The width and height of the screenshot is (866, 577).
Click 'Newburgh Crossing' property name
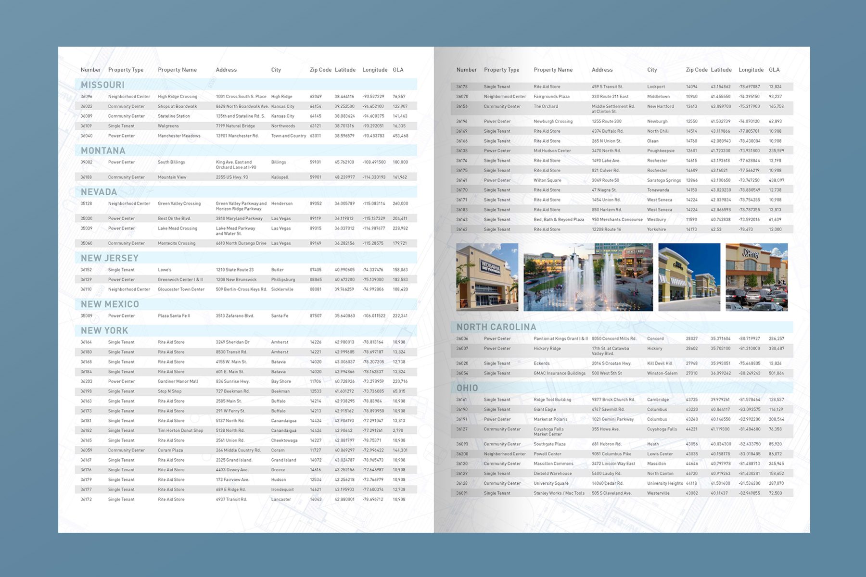(x=553, y=121)
